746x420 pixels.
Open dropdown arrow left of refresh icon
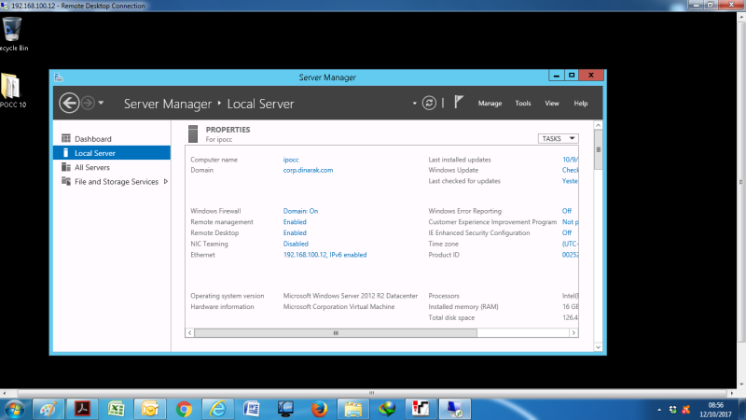(x=414, y=104)
